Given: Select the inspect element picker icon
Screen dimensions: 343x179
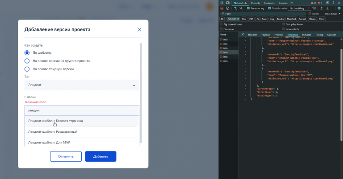Looking at the screenshot, I should click(222, 3).
